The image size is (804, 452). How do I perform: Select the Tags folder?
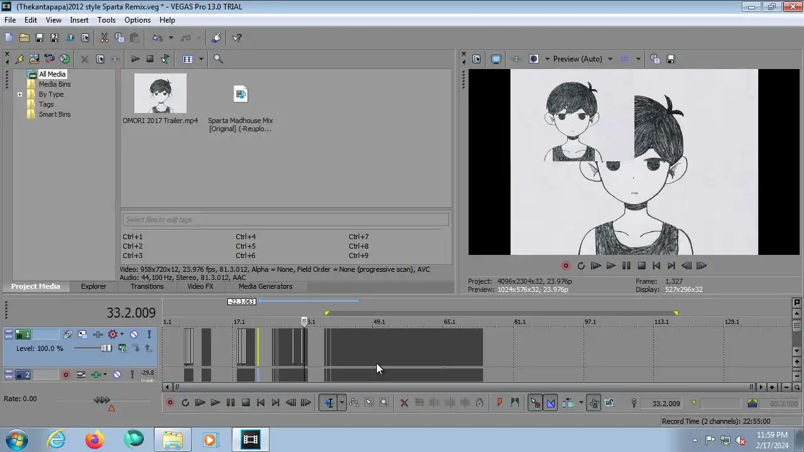[x=46, y=104]
